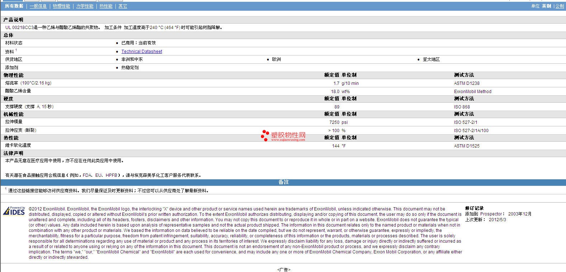Switch to the 所有数据 tab
566x272 pixels.
[14, 6]
